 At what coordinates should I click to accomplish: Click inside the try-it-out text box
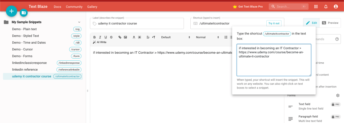tap(274, 60)
